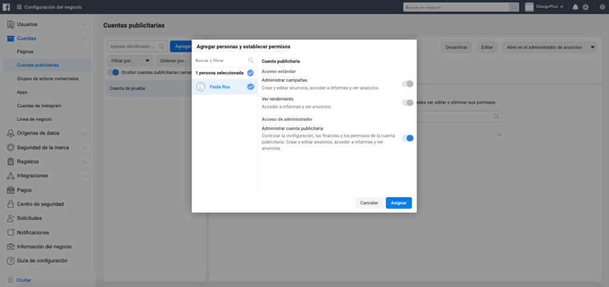The width and height of the screenshot is (609, 287).
Task: Click the magnifier in the right panel search
Action: (496, 116)
